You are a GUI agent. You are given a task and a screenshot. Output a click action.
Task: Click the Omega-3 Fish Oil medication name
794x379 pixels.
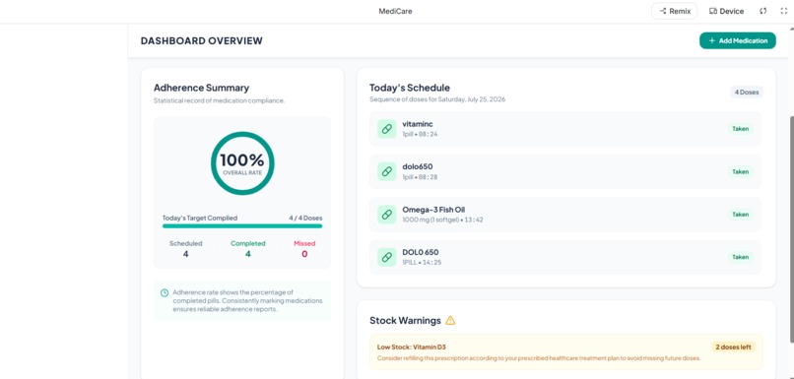[433, 210]
